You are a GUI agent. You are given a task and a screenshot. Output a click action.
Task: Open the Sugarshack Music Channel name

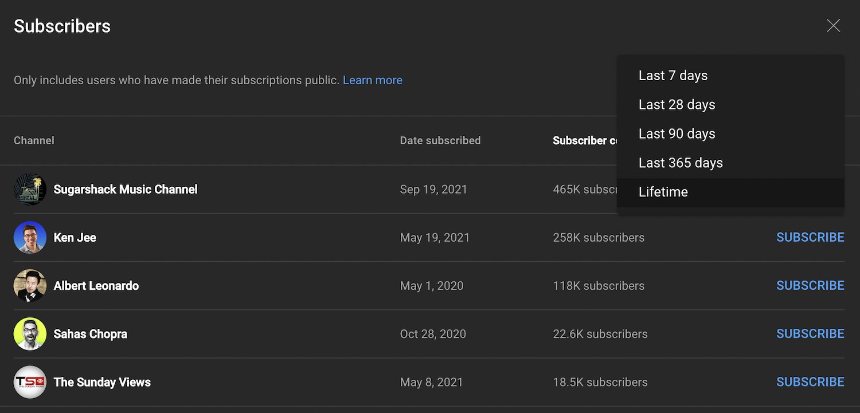tap(126, 190)
